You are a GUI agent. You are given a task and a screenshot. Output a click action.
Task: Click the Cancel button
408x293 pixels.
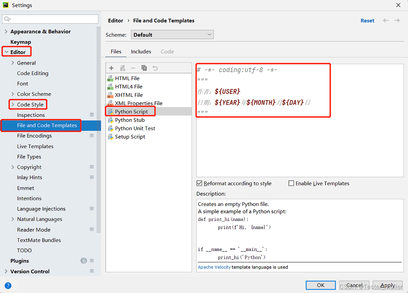coord(354,285)
